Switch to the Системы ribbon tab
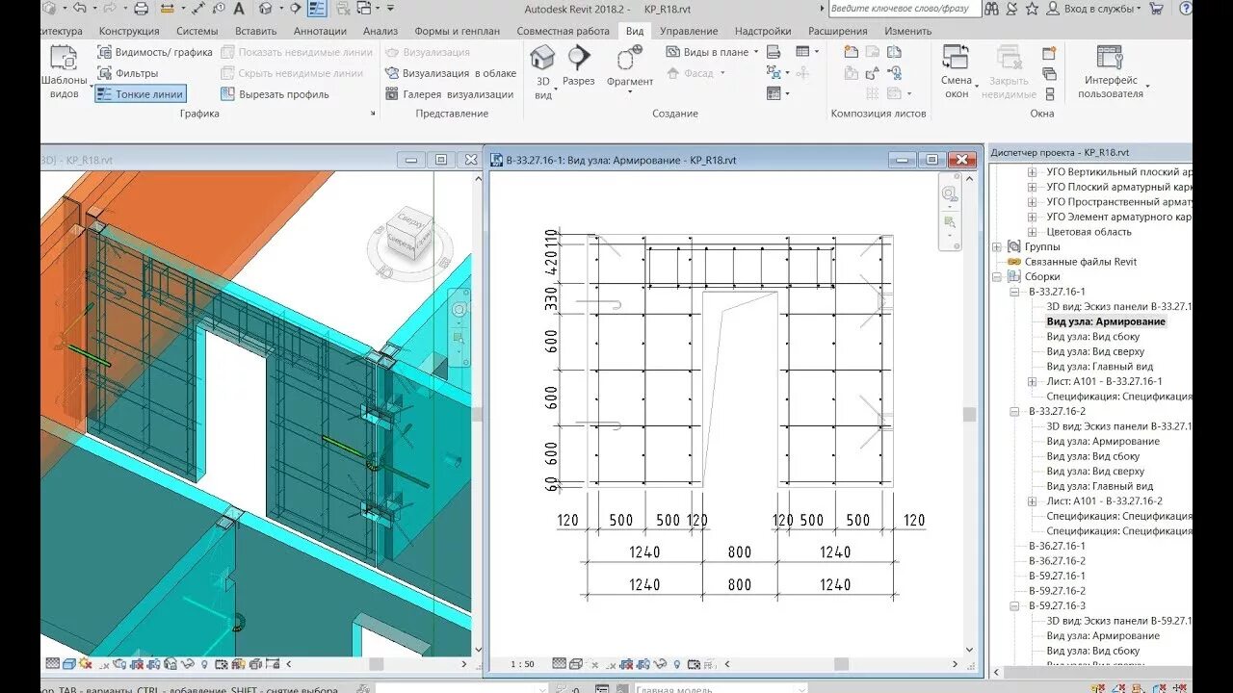 click(197, 31)
